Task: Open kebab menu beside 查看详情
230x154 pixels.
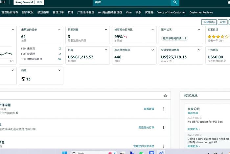Action: click(163, 109)
